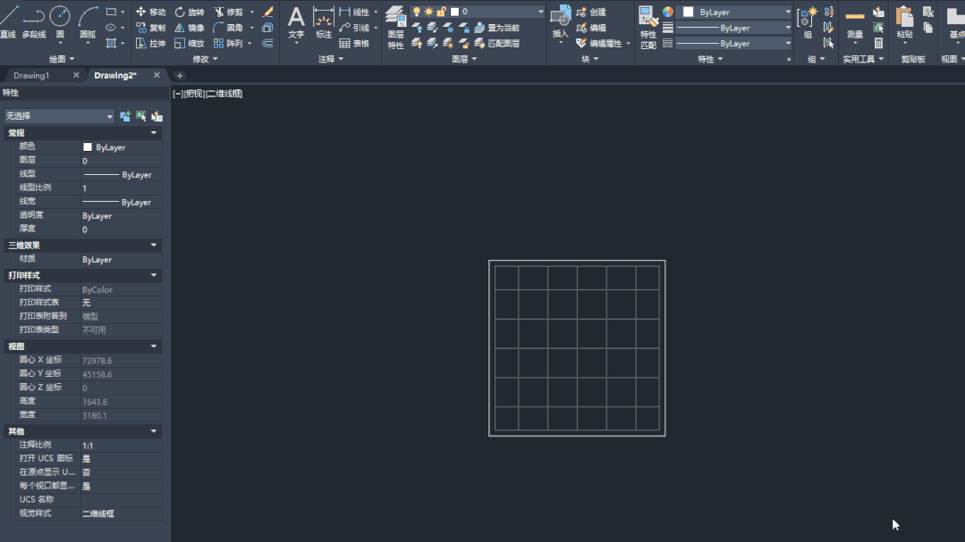
Task: Choose the 文字 (text) annotation tool
Action: point(296,21)
